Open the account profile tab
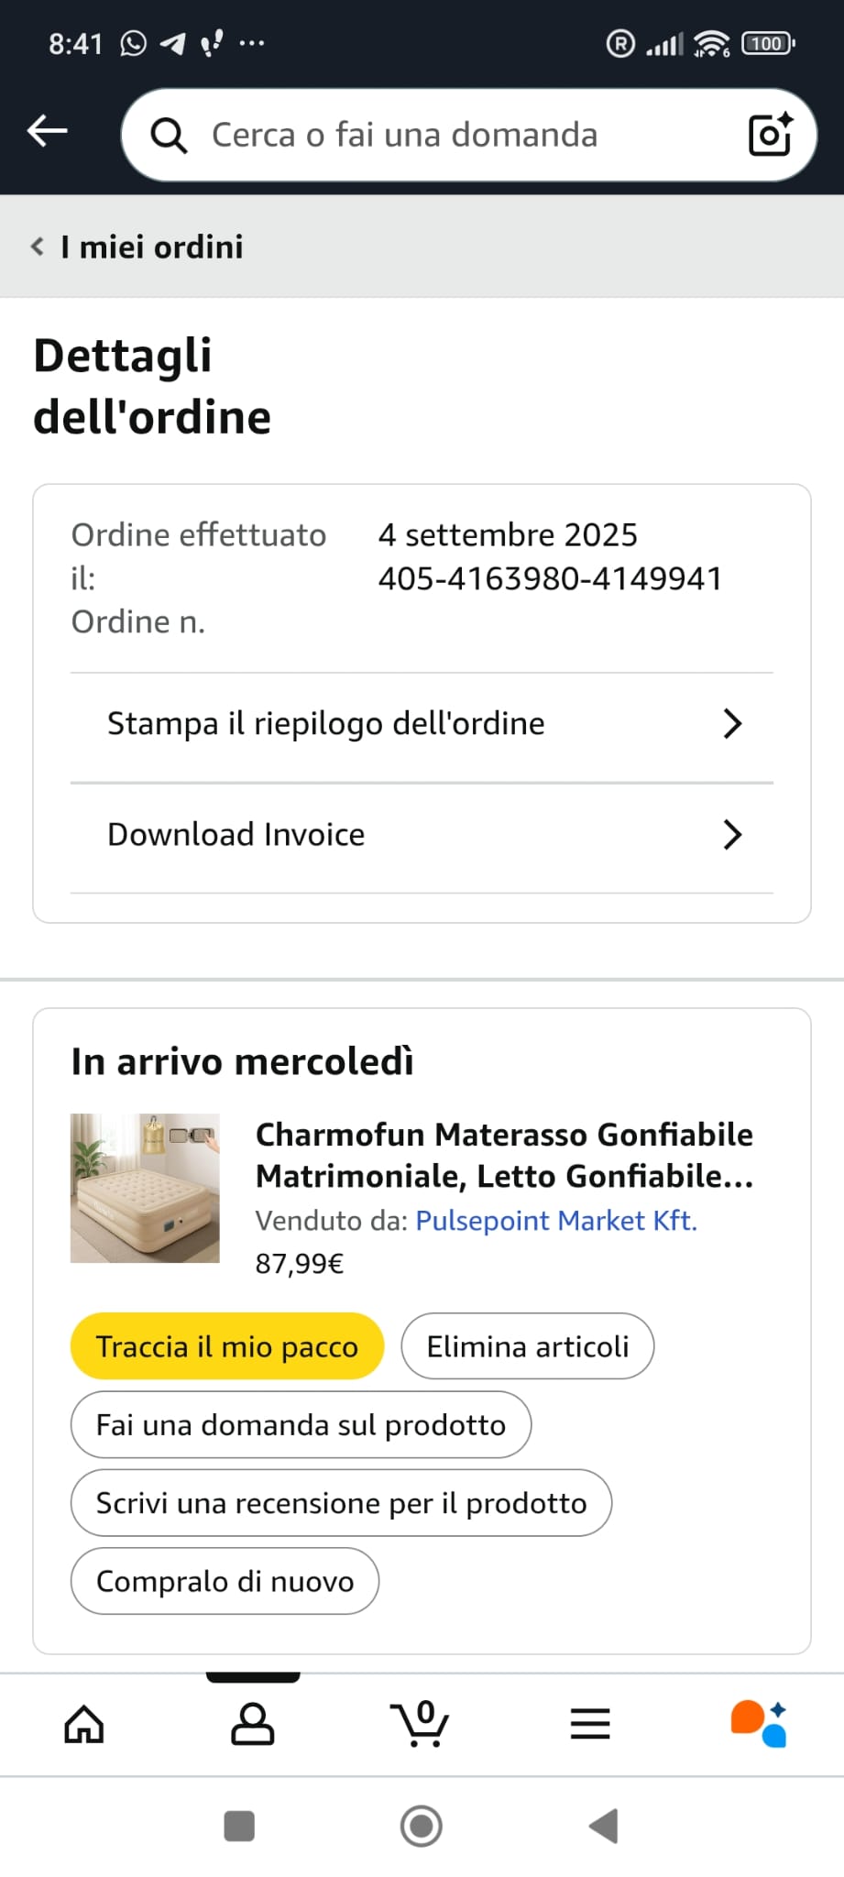Image resolution: width=844 pixels, height=1877 pixels. [252, 1724]
